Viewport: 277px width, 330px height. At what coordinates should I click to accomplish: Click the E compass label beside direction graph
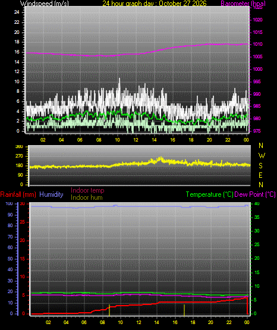tap(260, 175)
